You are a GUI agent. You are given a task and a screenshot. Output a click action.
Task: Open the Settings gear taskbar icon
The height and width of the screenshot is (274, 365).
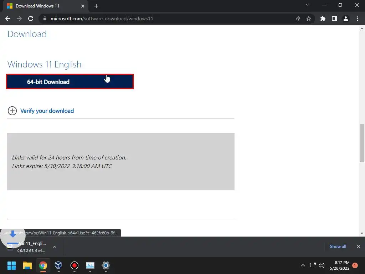point(106,265)
